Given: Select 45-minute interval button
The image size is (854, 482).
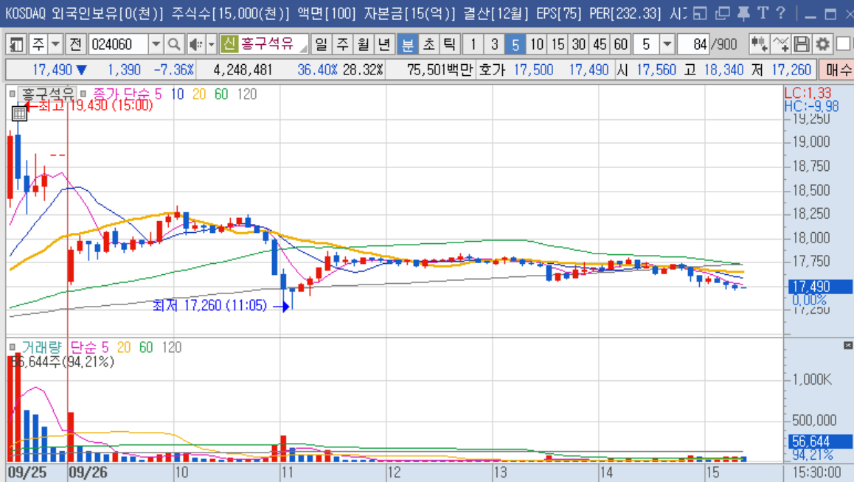Looking at the screenshot, I should pos(600,44).
